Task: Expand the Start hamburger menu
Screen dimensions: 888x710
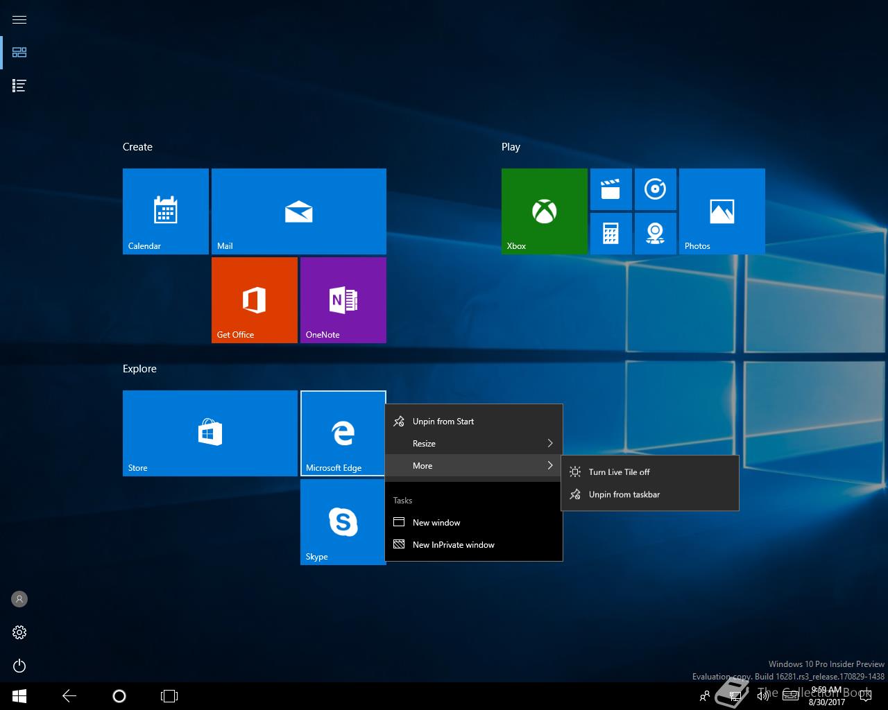Action: coord(19,19)
